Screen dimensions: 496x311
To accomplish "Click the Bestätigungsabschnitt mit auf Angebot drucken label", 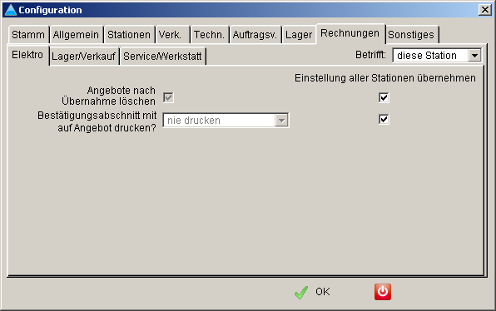I will pos(97,121).
